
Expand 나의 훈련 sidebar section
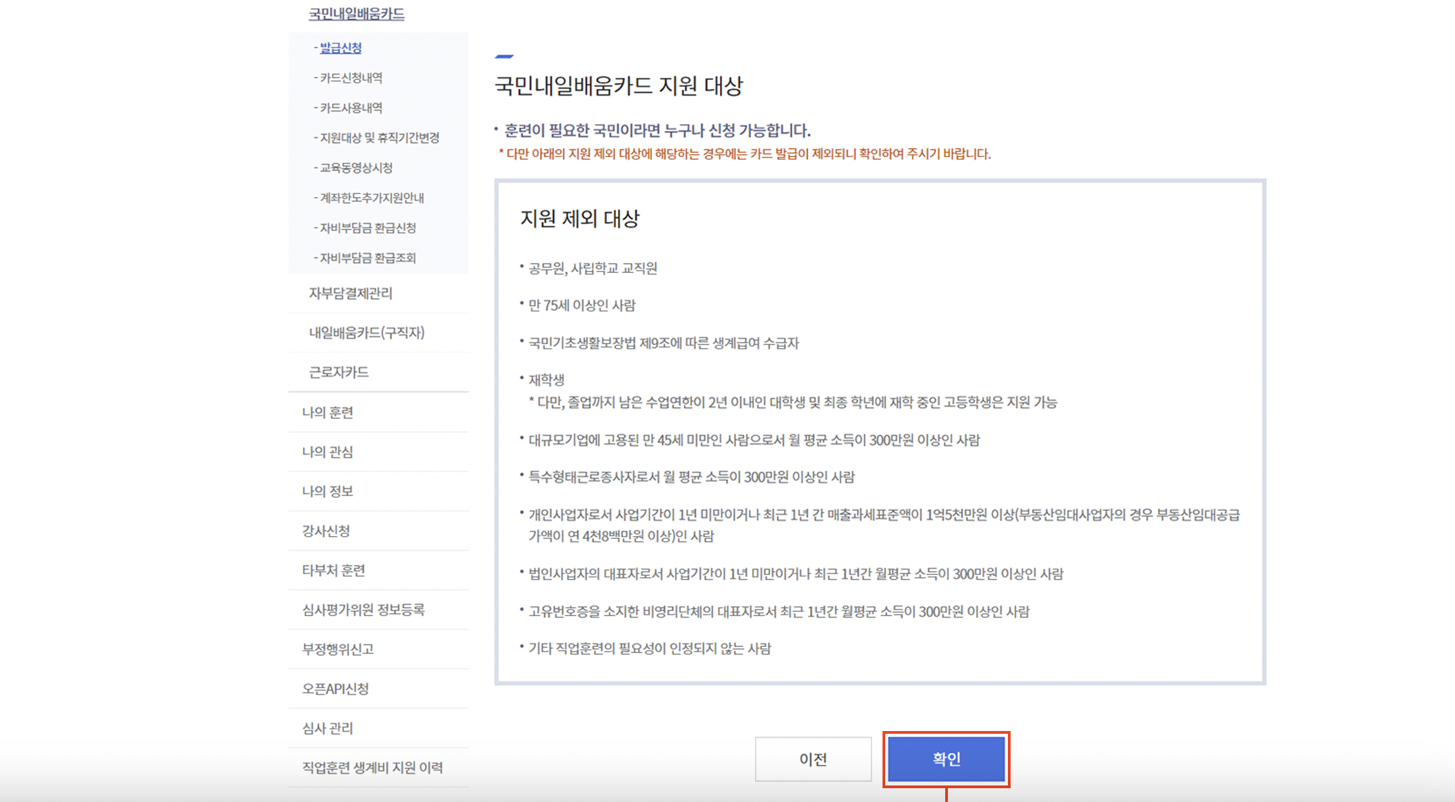coord(328,412)
